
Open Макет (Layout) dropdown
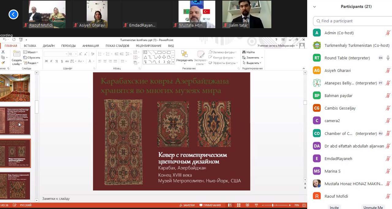point(31,52)
